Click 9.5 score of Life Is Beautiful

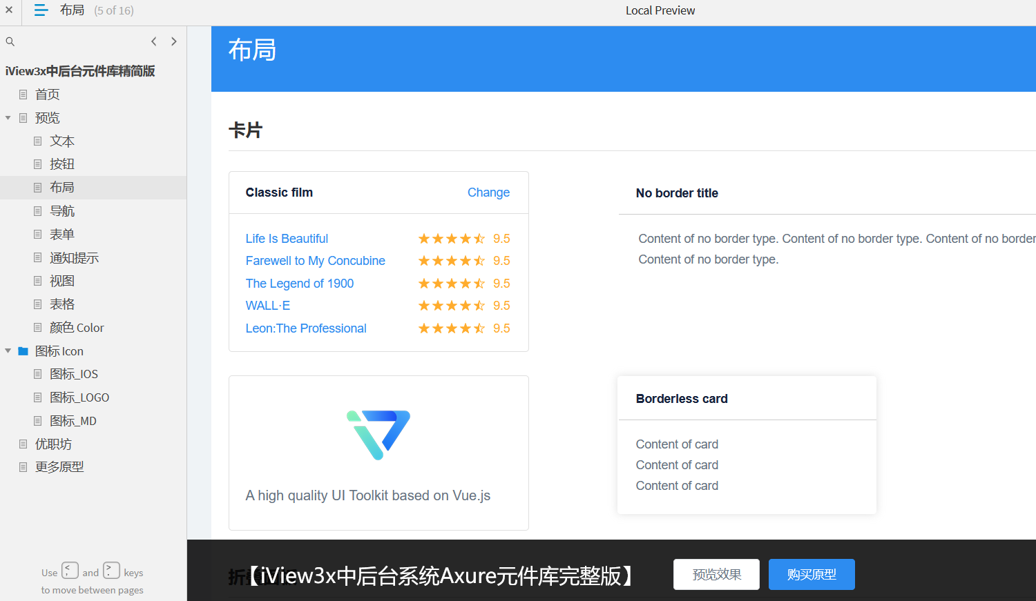coord(501,239)
